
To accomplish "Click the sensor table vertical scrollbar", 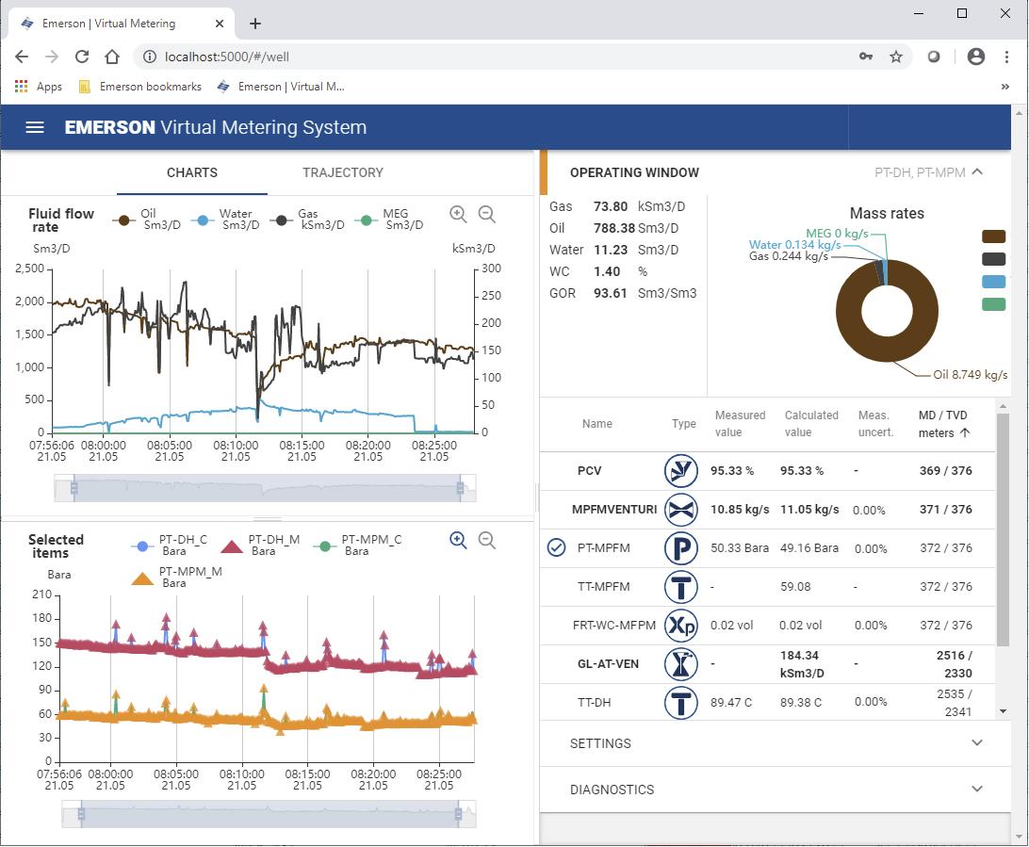I will (x=1002, y=529).
